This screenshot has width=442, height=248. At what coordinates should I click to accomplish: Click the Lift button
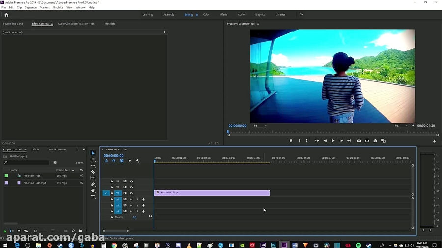point(359,141)
